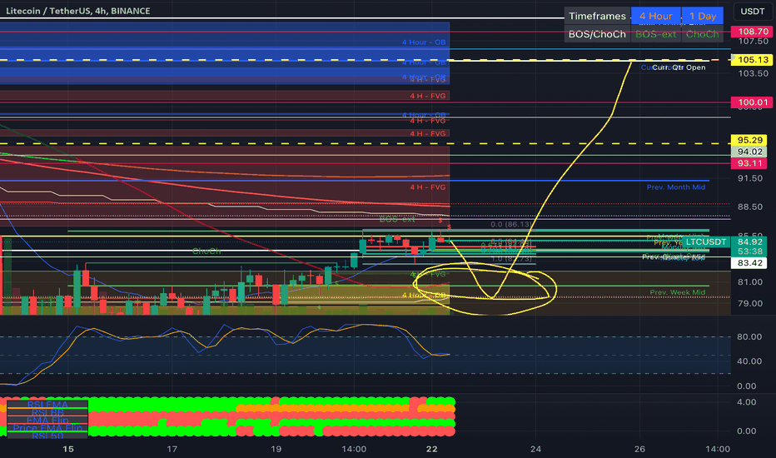Click date 26 on the time axis
The image size is (776, 458).
640,449
